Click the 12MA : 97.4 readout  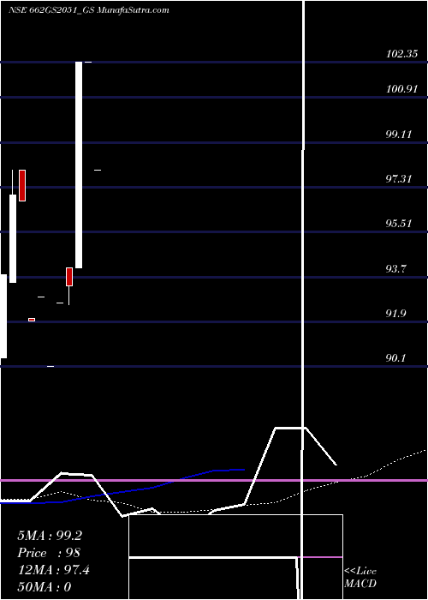click(53, 570)
